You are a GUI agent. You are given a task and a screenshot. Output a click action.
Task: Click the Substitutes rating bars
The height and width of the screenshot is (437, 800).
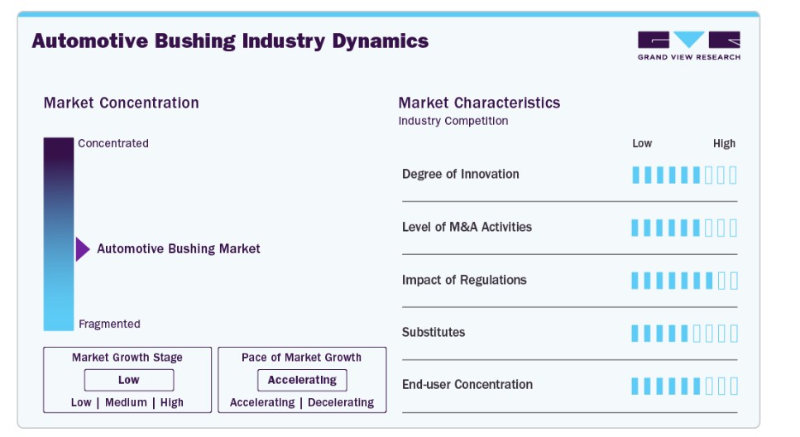click(684, 334)
